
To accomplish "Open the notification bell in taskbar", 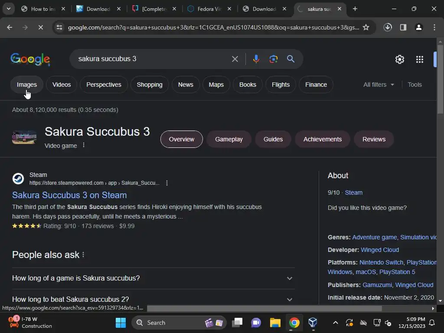I will pos(432,323).
